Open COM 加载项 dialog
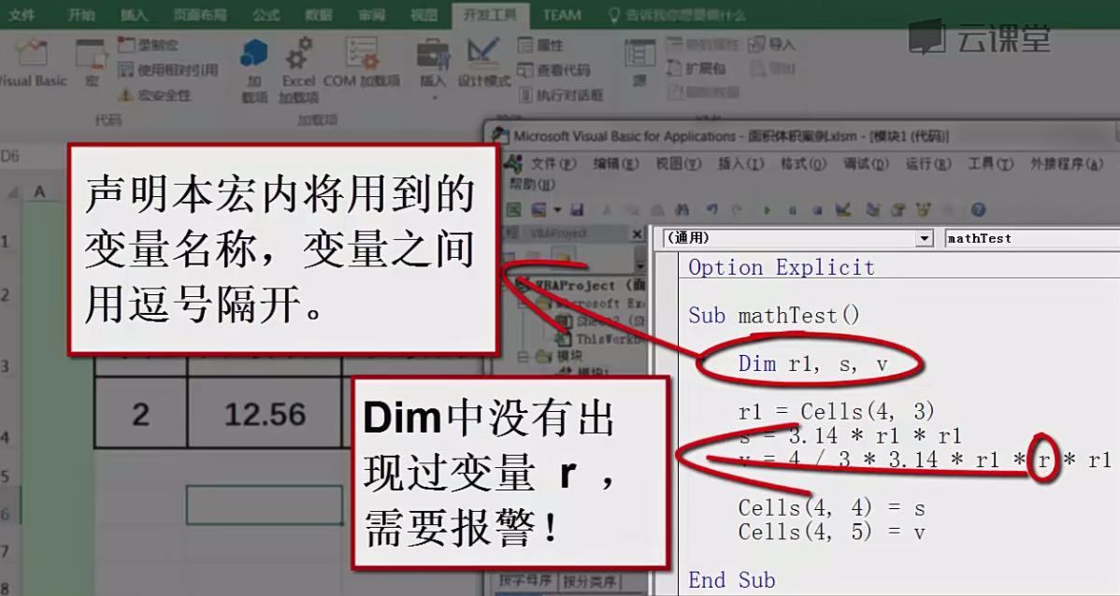This screenshot has height=596, width=1120. click(362, 63)
